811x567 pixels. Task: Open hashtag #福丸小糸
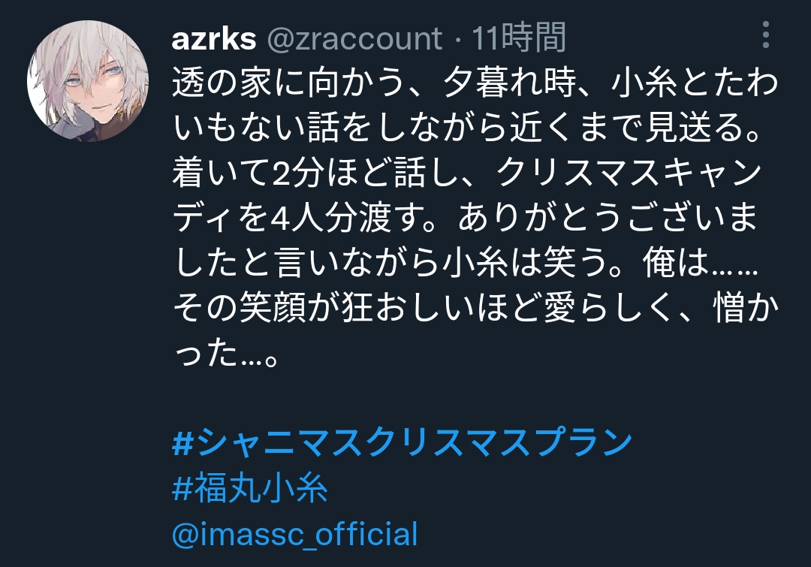coord(250,488)
